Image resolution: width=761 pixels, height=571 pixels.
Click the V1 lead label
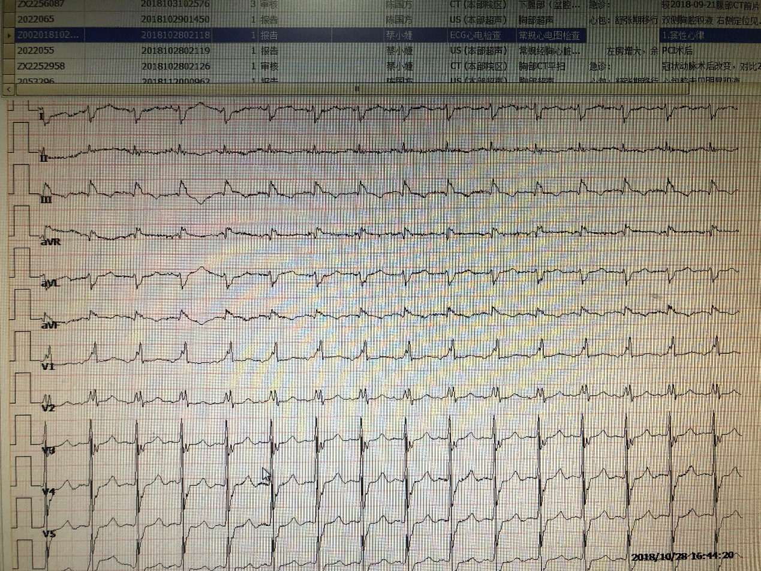point(49,366)
